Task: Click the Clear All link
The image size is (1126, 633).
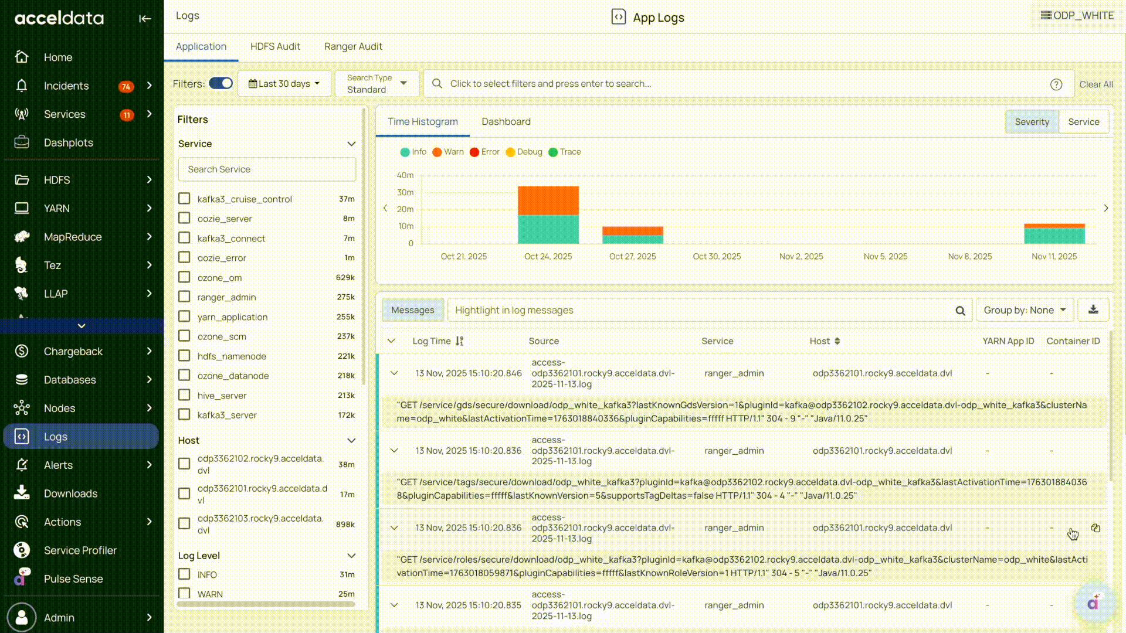Action: pos(1096,84)
